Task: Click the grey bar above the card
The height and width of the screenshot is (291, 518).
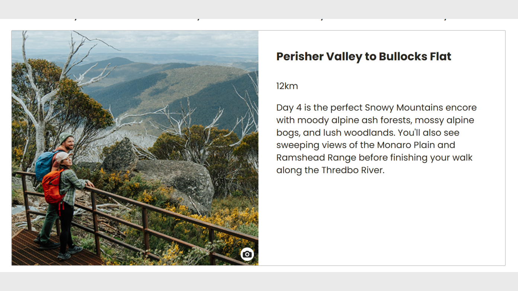Action: pyautogui.click(x=259, y=8)
